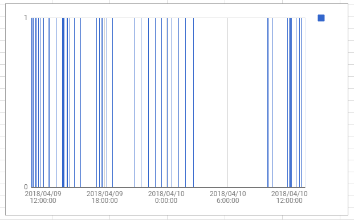Screen dimensions: 354x220
Task: Select the y-axis label "0"
Action: pos(26,186)
